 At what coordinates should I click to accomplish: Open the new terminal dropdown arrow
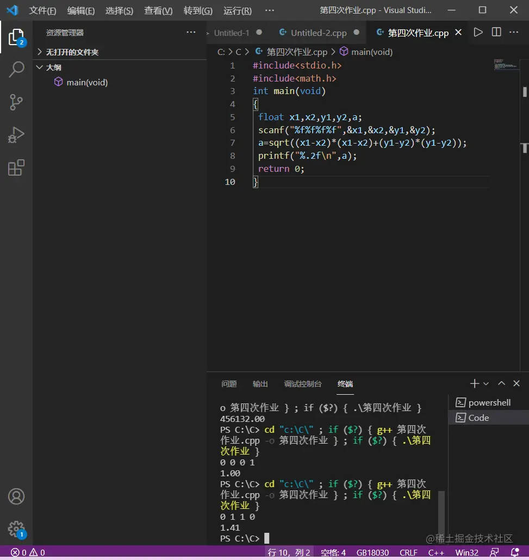point(486,384)
